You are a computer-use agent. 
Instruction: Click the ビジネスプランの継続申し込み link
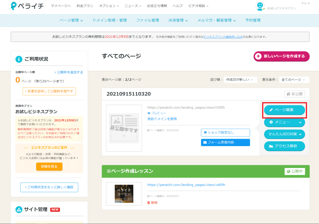click(223, 37)
